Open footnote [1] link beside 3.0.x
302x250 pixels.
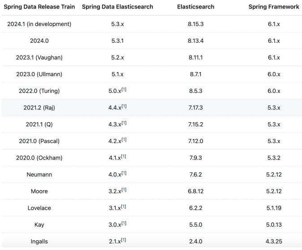coord(124,223)
